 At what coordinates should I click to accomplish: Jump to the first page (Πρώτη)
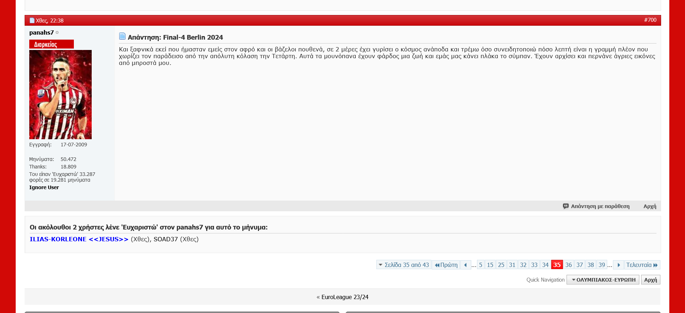tap(446, 265)
